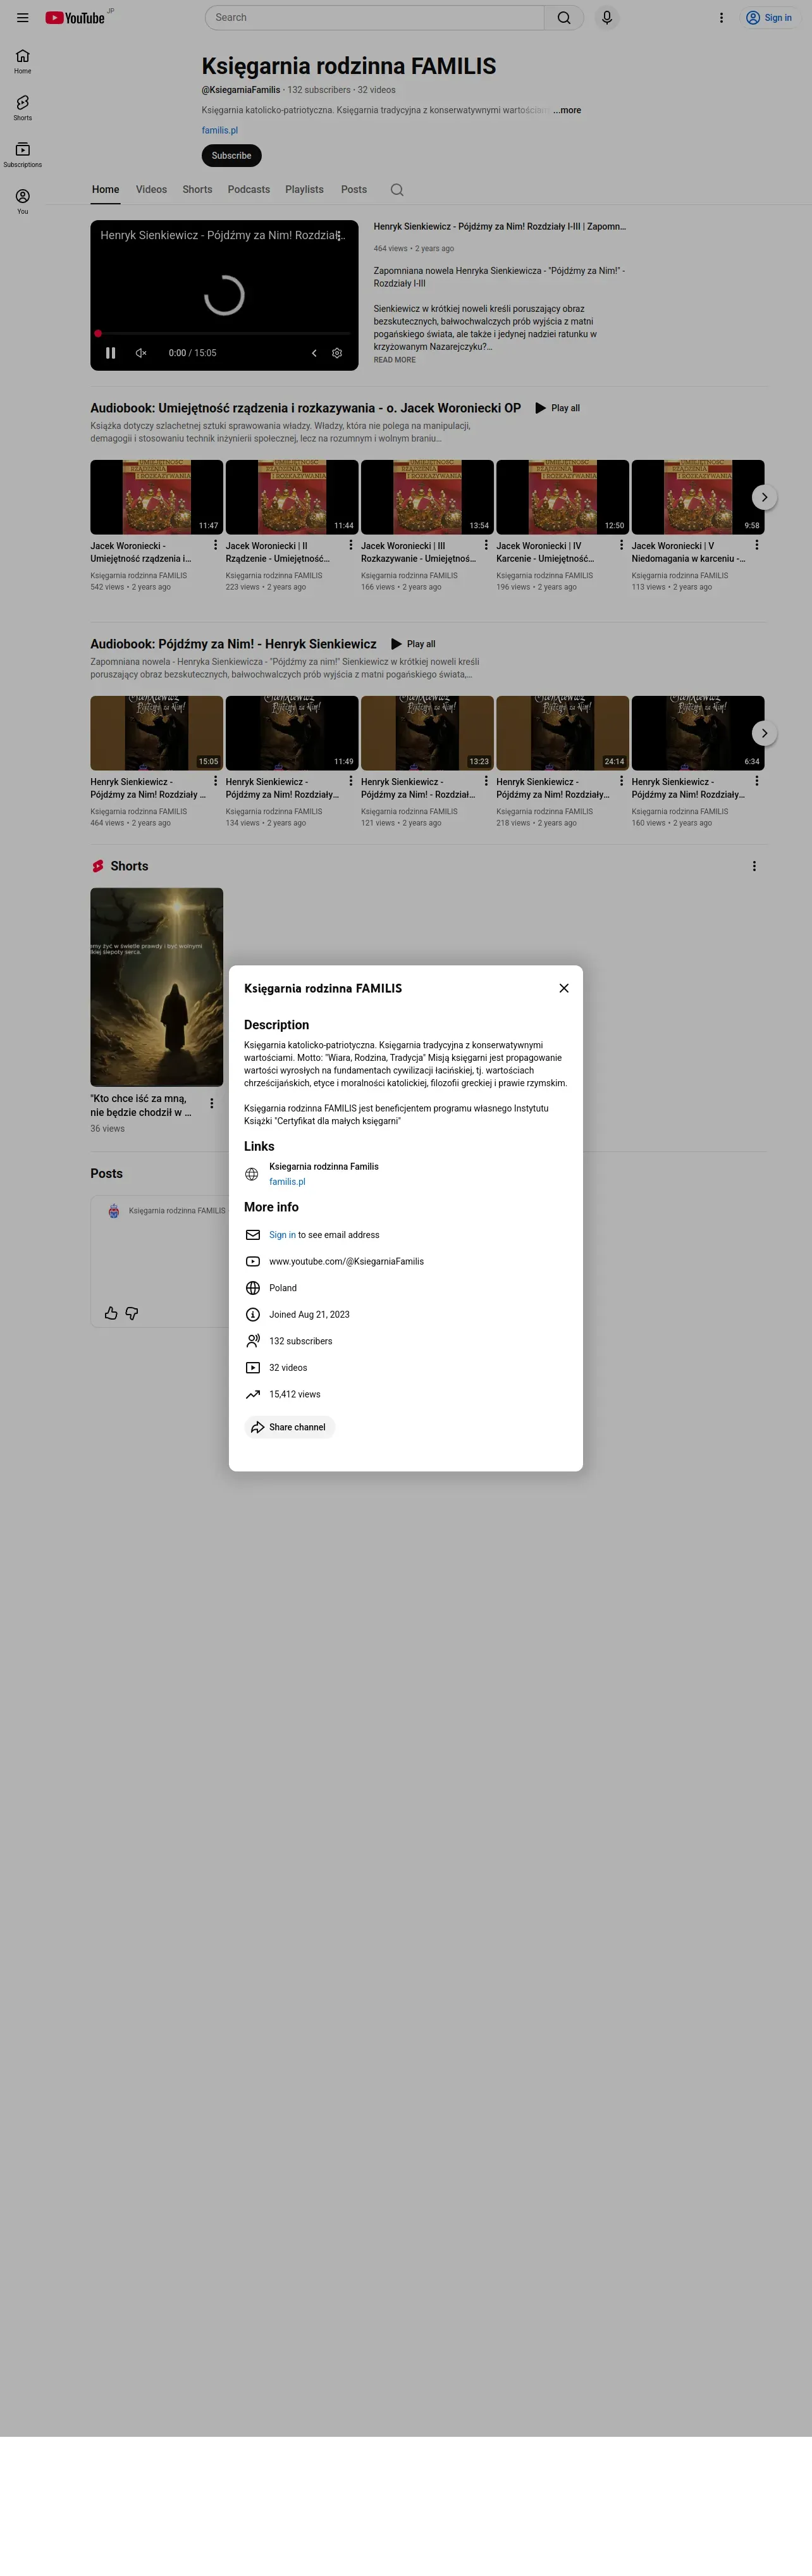The height and width of the screenshot is (2576, 812).
Task: Click the Sign in button in top bar
Action: tap(769, 18)
